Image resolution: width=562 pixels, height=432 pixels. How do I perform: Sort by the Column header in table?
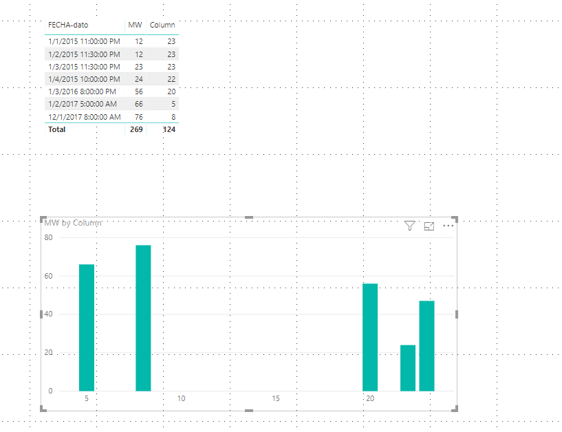pos(162,25)
